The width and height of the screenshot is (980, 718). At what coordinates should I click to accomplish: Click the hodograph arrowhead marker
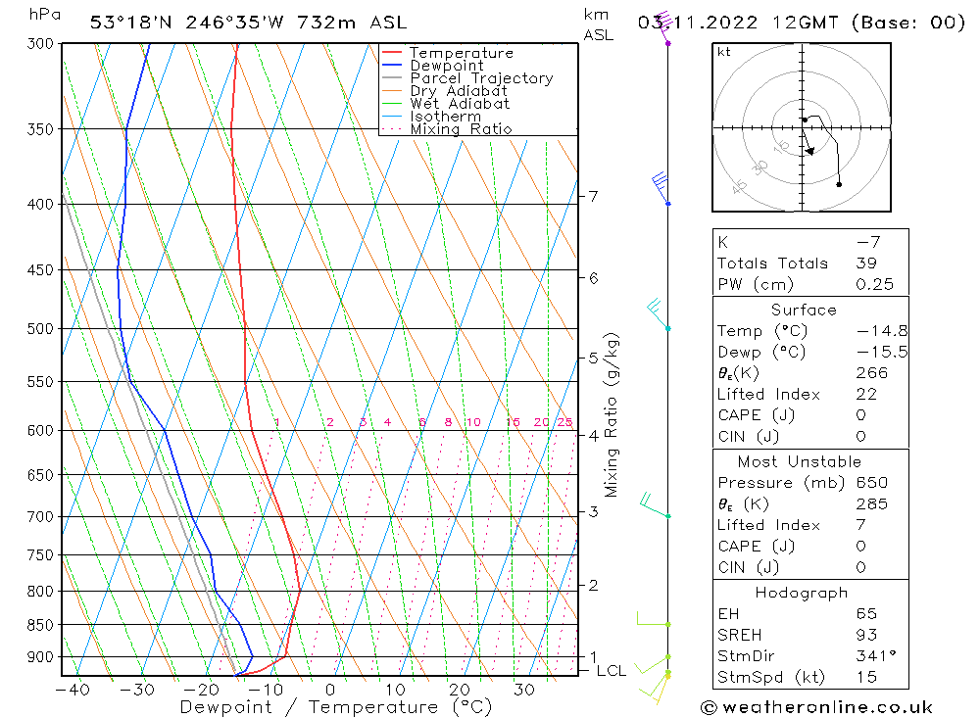click(x=810, y=151)
